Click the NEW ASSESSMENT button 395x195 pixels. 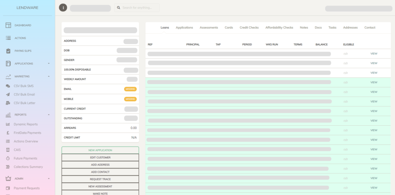[100, 187]
